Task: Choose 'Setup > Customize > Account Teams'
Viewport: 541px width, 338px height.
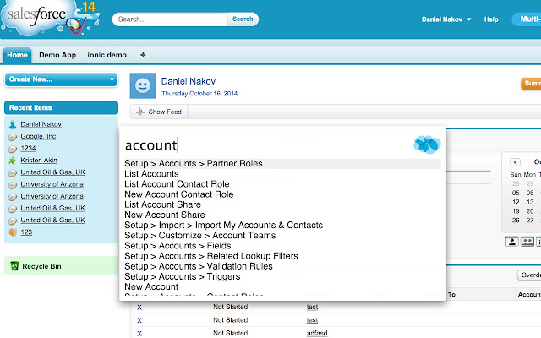Action: click(x=200, y=236)
